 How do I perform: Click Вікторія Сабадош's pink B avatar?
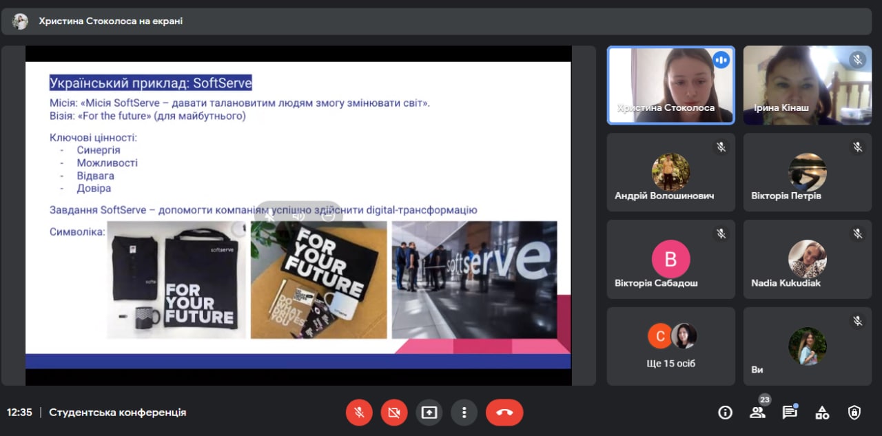click(670, 259)
